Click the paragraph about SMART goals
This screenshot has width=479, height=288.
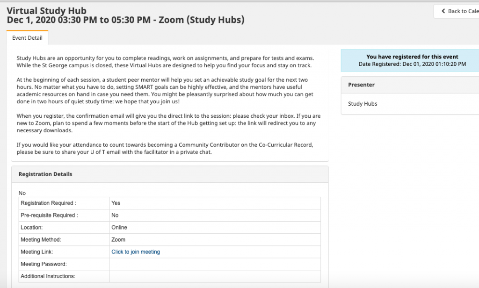tap(168, 91)
